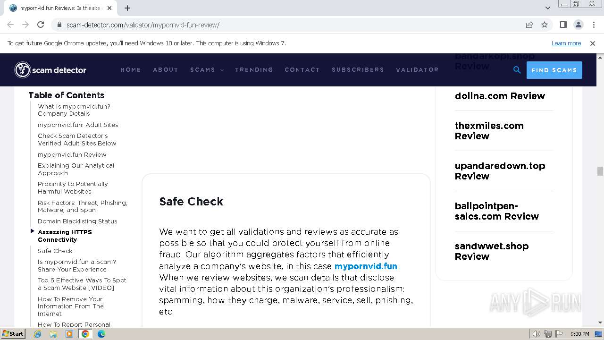604x340 pixels.
Task: Open the ABOUT nav item
Action: pos(166,70)
